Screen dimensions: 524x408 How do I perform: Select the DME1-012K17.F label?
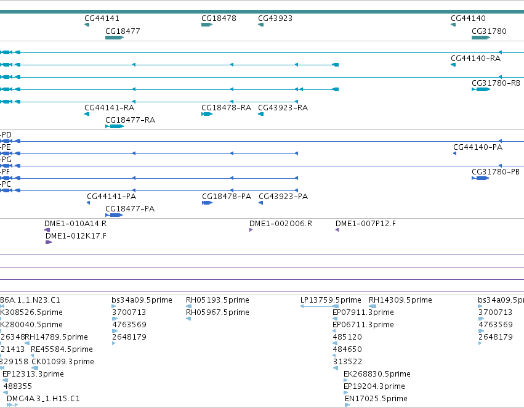pos(76,236)
